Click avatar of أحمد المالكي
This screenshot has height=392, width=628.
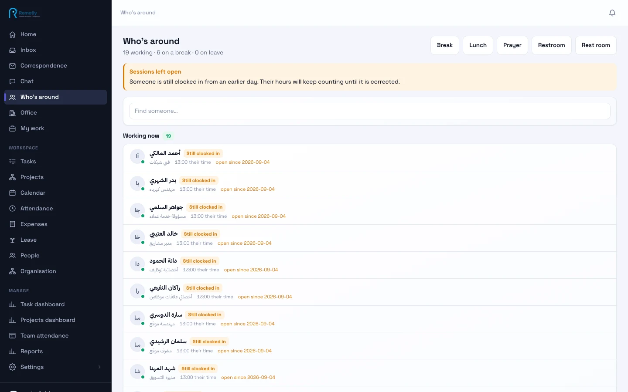[x=137, y=156]
